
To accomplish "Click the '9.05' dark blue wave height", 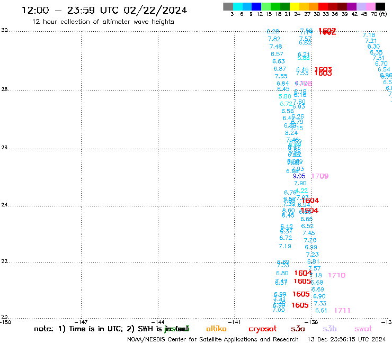I will point(299,176).
